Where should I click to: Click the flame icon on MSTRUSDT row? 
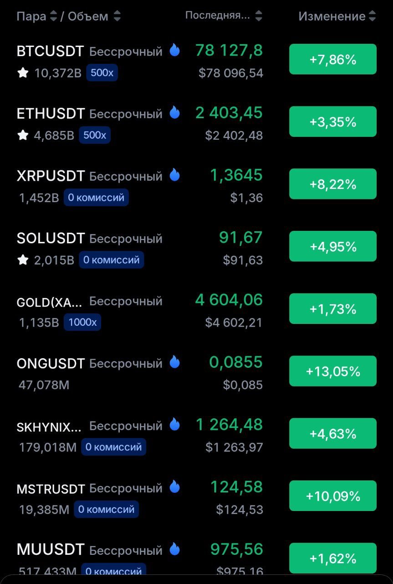[x=175, y=487]
